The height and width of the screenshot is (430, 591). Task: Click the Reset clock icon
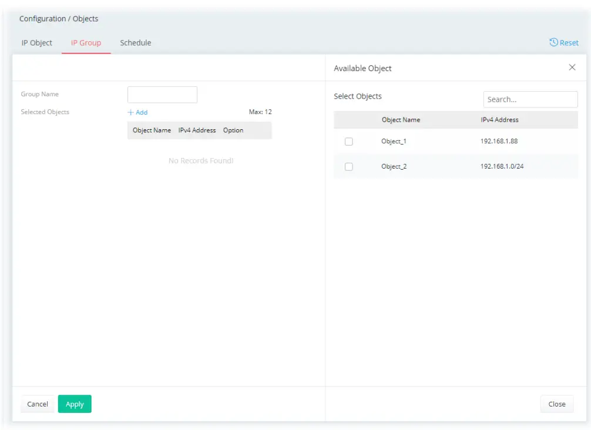click(553, 42)
